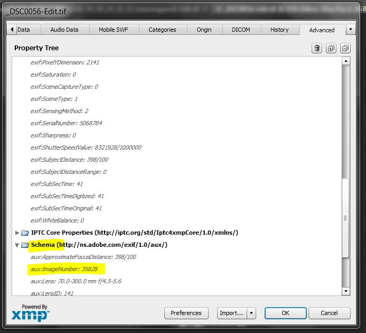The width and height of the screenshot is (366, 333).
Task: Click the trash delete icon in Property Tree
Action: pyautogui.click(x=317, y=48)
